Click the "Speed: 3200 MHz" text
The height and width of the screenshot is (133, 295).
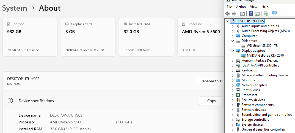click(137, 50)
